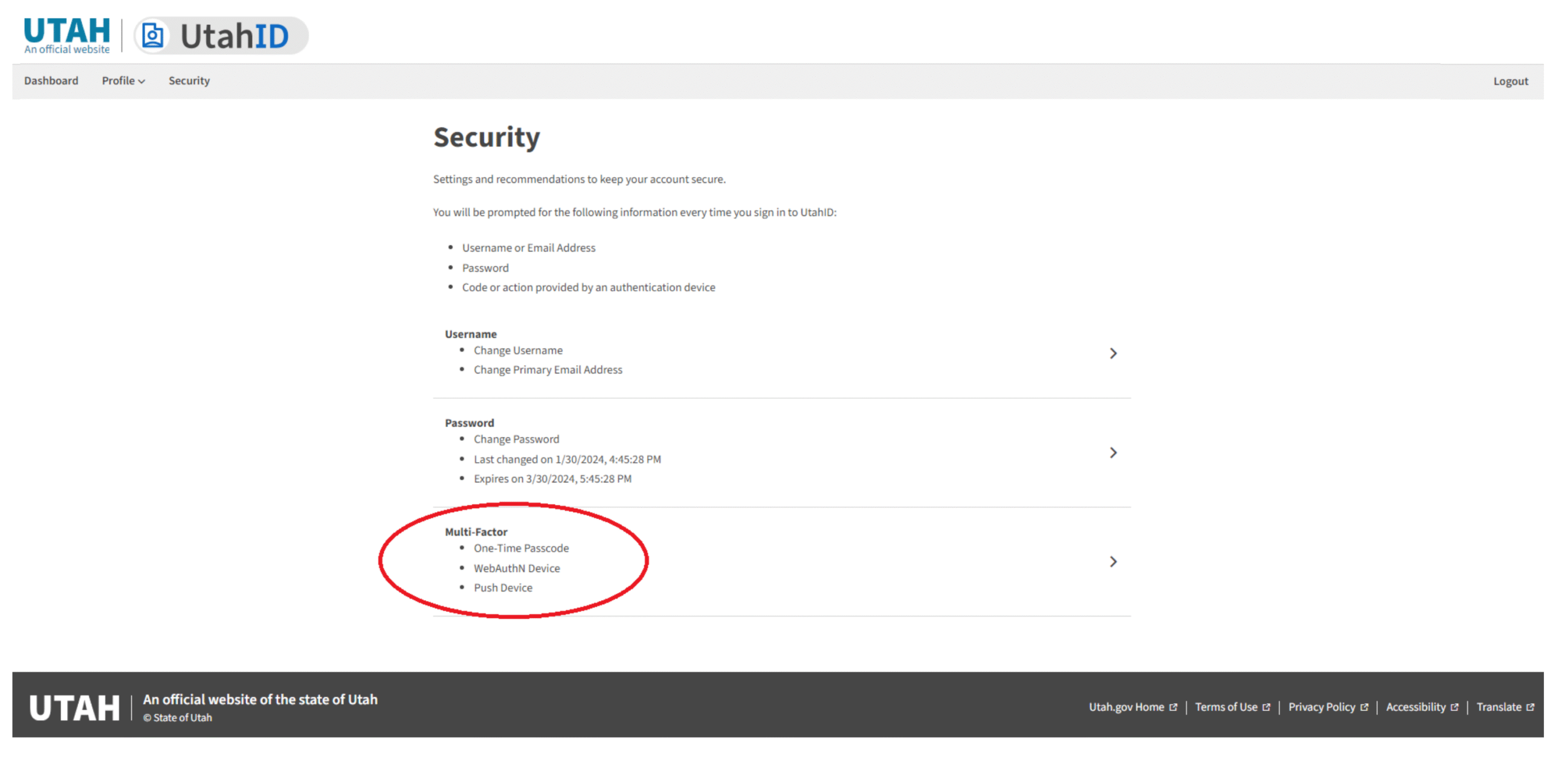Click the UtahID badge icon in header
1547x757 pixels.
tap(152, 36)
